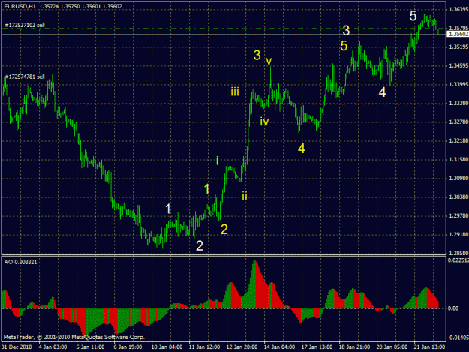Click the 0.022512 AO scale value
The image size is (469, 352).
[458, 260]
